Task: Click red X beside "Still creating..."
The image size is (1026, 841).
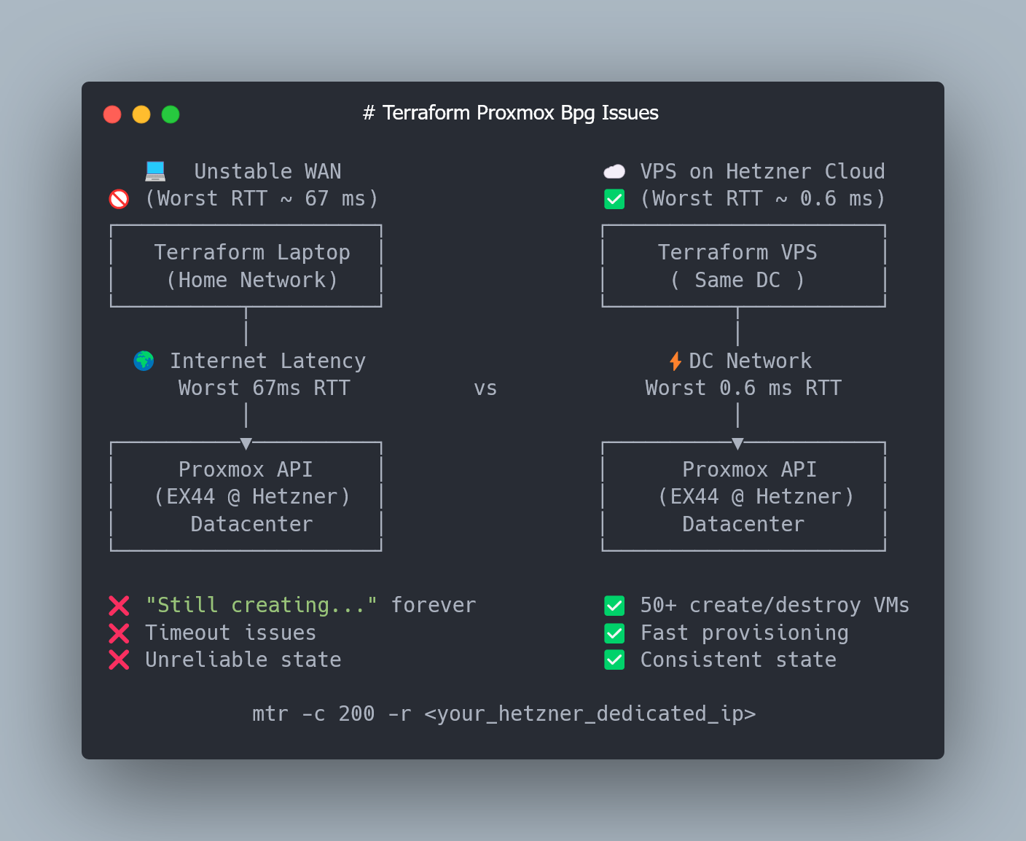Action: [119, 606]
